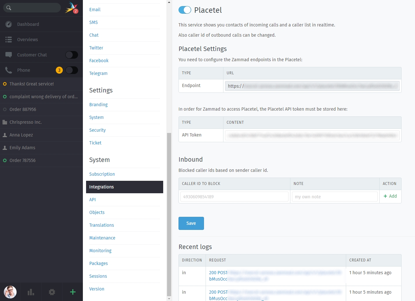Open the first 200 POST log request
The height and width of the screenshot is (301, 415).
276,276
